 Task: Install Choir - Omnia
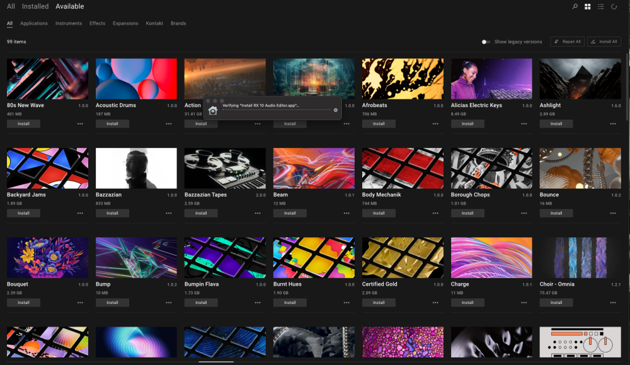556,303
